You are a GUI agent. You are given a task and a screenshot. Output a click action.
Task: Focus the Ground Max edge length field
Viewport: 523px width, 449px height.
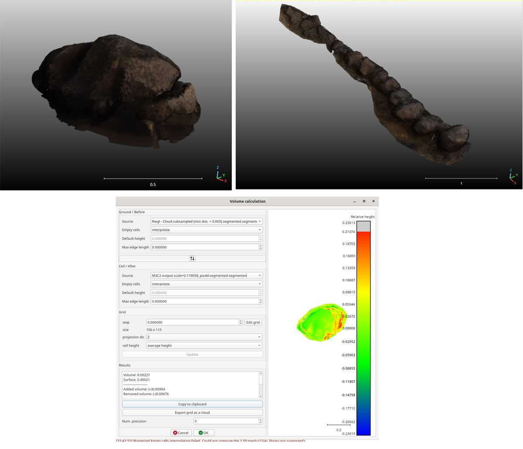[204, 247]
